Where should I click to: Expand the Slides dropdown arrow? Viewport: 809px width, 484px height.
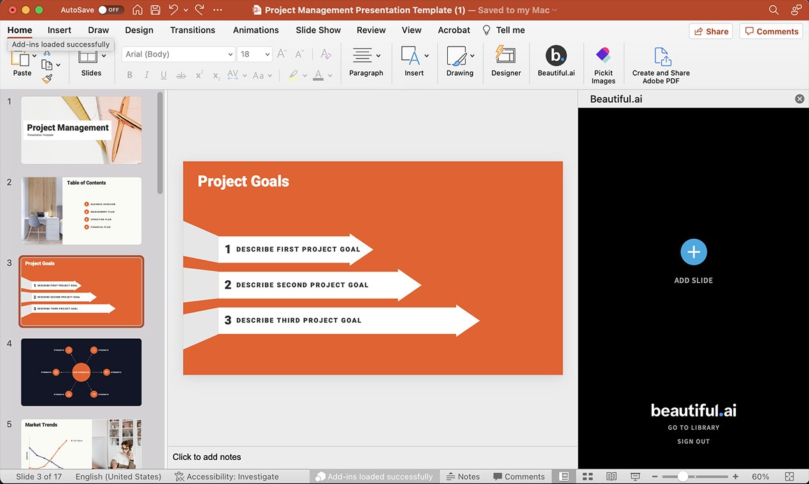[x=104, y=56]
